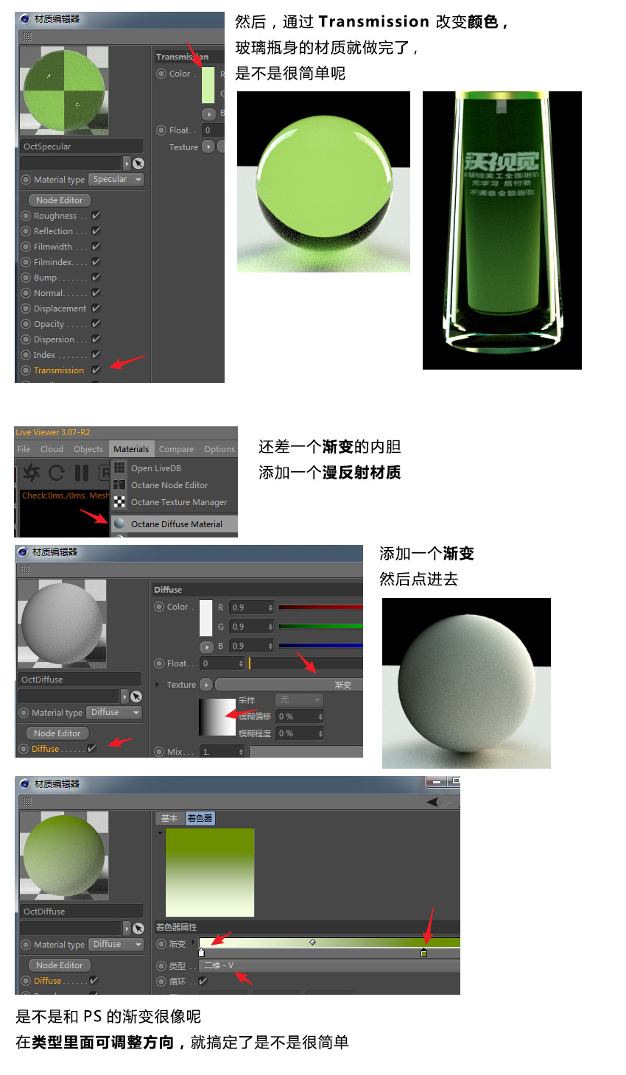
Task: Click grip handle icon in the bottom material editor
Action: (27, 802)
